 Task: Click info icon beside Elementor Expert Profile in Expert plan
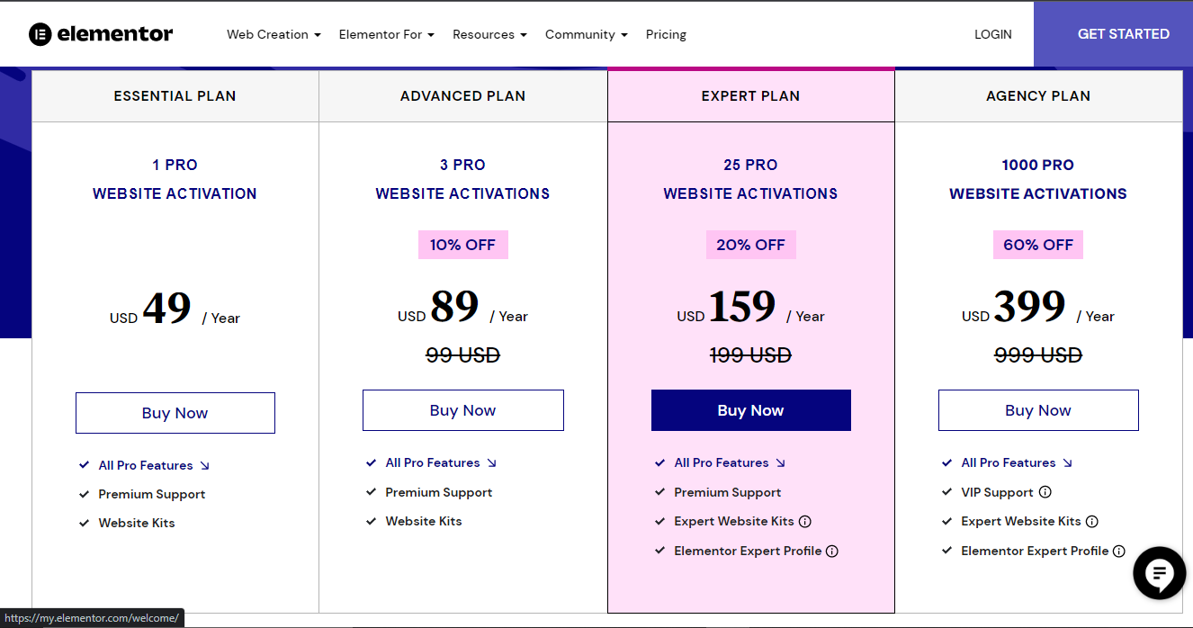click(832, 551)
